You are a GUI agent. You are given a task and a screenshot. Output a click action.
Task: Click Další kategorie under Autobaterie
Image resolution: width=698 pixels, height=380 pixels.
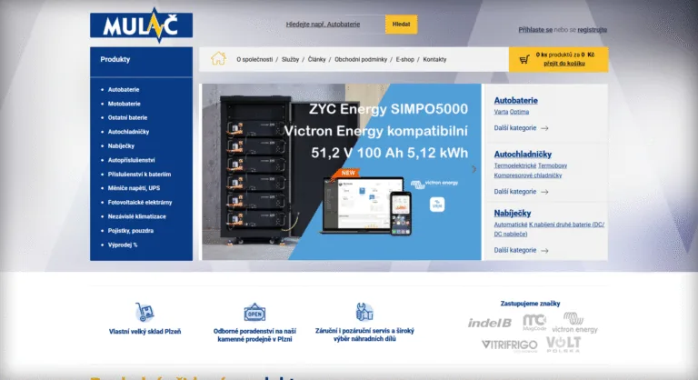(515, 128)
